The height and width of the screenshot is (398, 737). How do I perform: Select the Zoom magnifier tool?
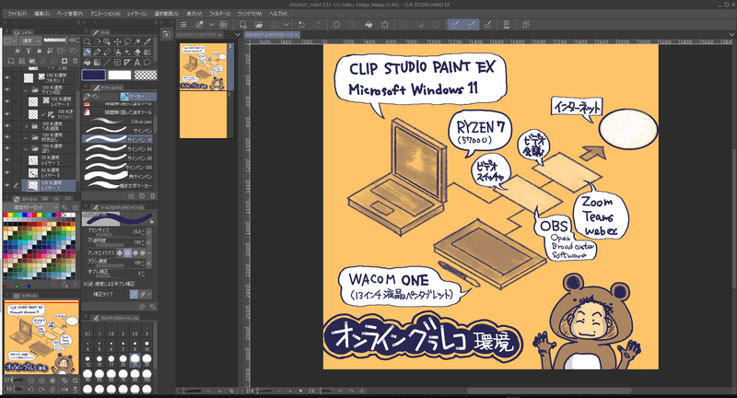click(87, 41)
